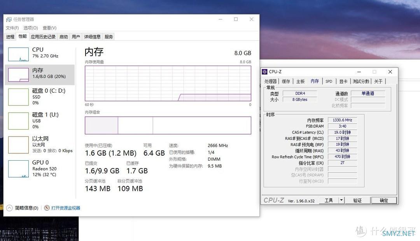The width and height of the screenshot is (420, 241).
Task: Click the 8 GBytes size field
Action: tap(300, 99)
